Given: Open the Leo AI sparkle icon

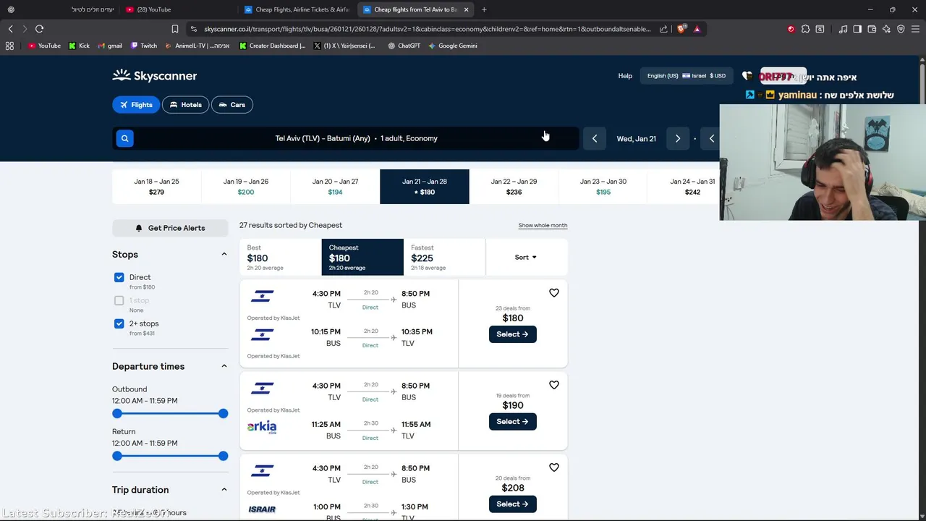Looking at the screenshot, I should pyautogui.click(x=886, y=29).
